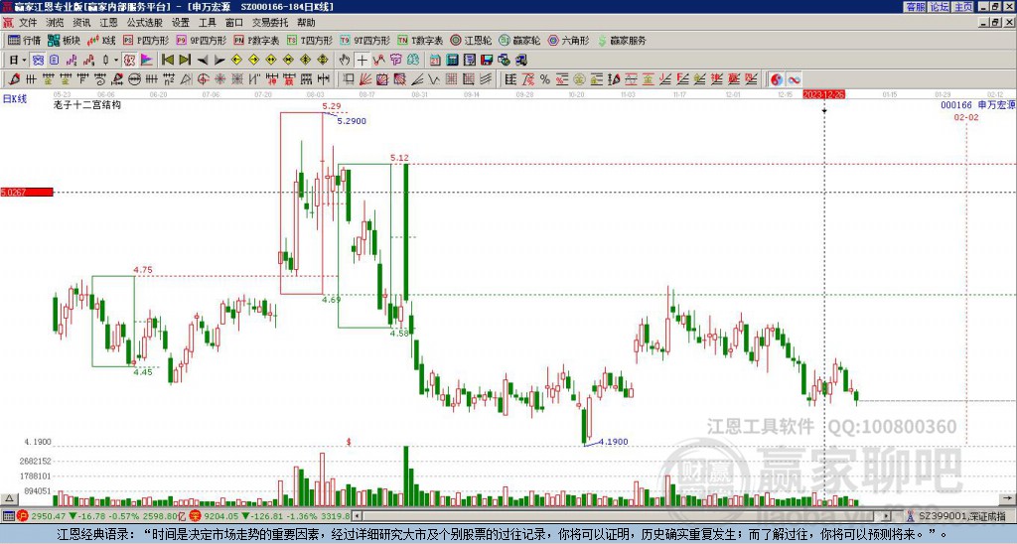Open the 设置 menu
The width and height of the screenshot is (1017, 544).
[181, 23]
